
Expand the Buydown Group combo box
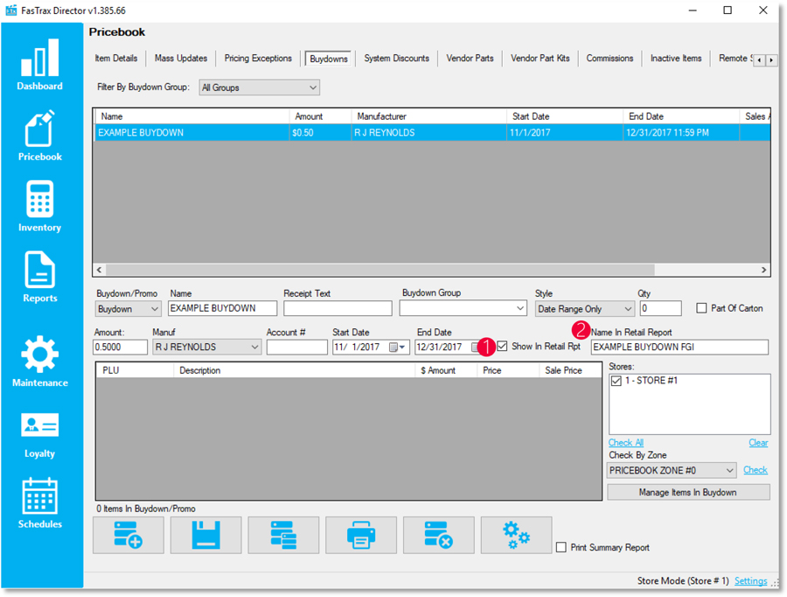(463, 308)
